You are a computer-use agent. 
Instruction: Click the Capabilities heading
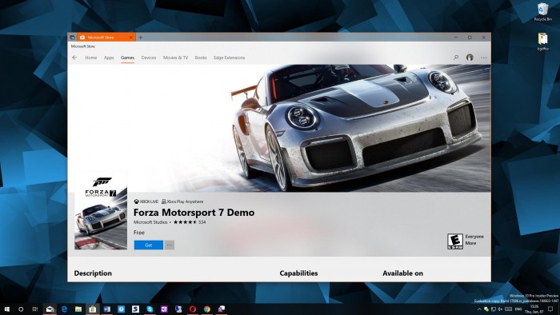(x=298, y=273)
